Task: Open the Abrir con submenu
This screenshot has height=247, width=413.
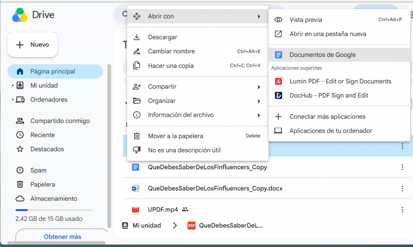Action: pos(198,16)
